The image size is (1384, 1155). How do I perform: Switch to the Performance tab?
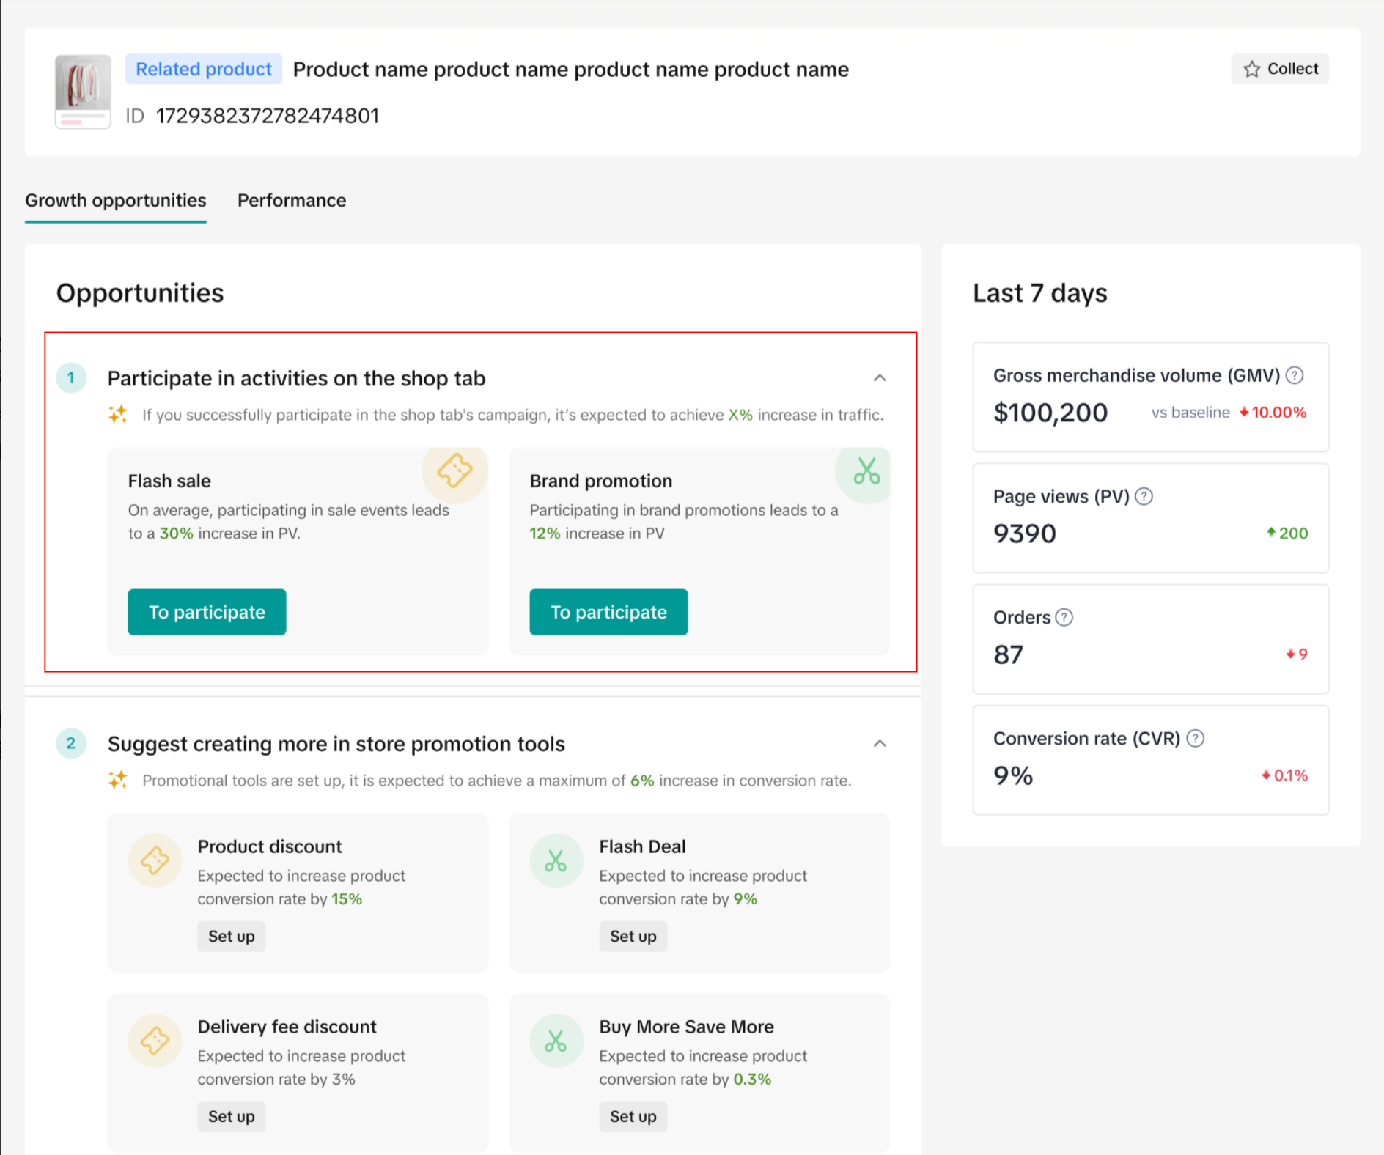291,200
